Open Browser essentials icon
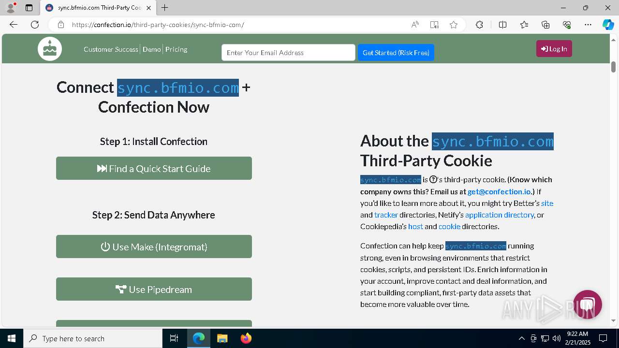 [567, 25]
